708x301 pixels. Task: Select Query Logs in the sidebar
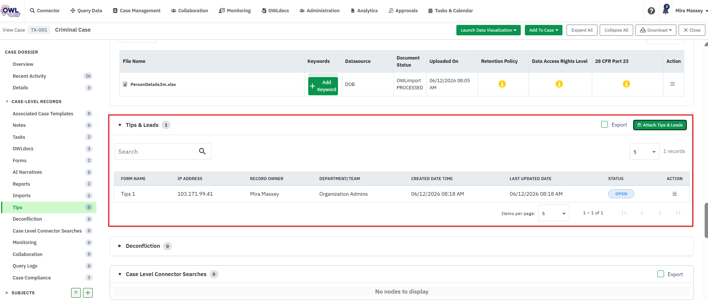pos(25,266)
